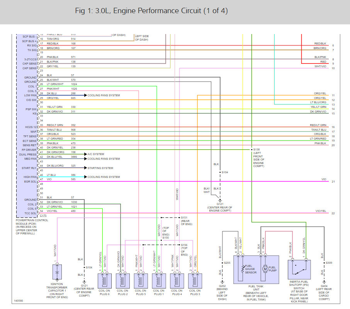
Task: Select the S156 splice dot
Action: 179,245
